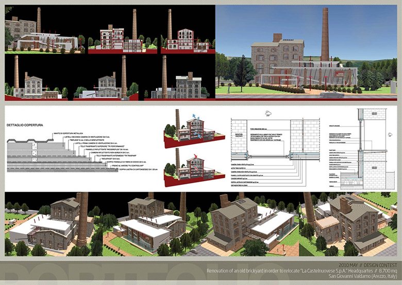
Task: Click the cloud symbol beside the wall section
Action: 390,135
